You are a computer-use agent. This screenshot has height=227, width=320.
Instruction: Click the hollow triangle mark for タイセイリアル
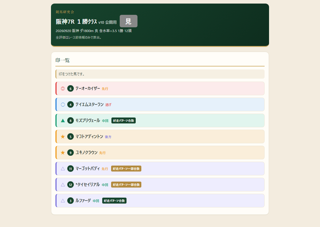point(63,185)
